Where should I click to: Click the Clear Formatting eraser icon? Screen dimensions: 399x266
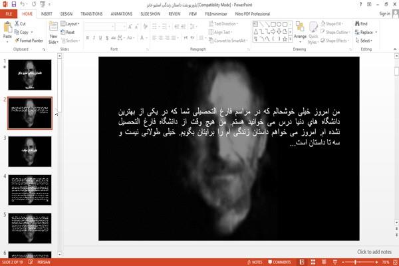pyautogui.click(x=145, y=27)
